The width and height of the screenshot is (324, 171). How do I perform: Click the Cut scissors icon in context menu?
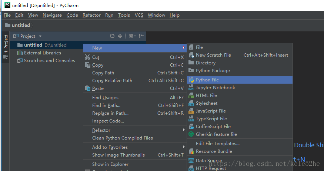click(x=88, y=57)
